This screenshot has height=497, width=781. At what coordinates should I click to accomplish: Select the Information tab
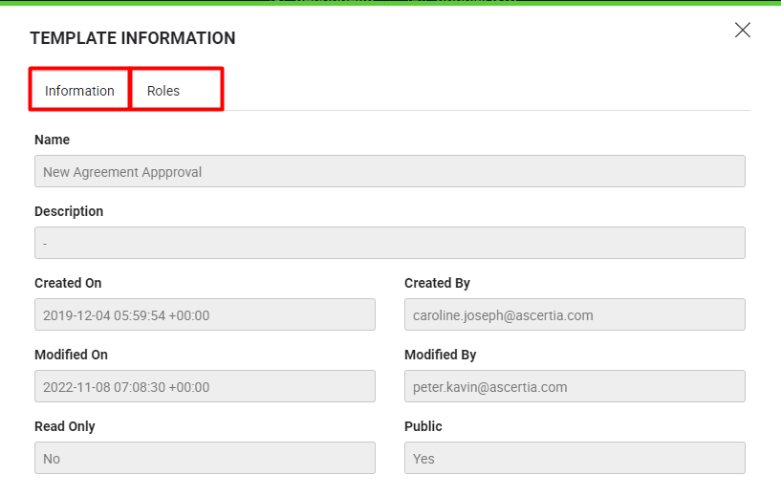[79, 91]
